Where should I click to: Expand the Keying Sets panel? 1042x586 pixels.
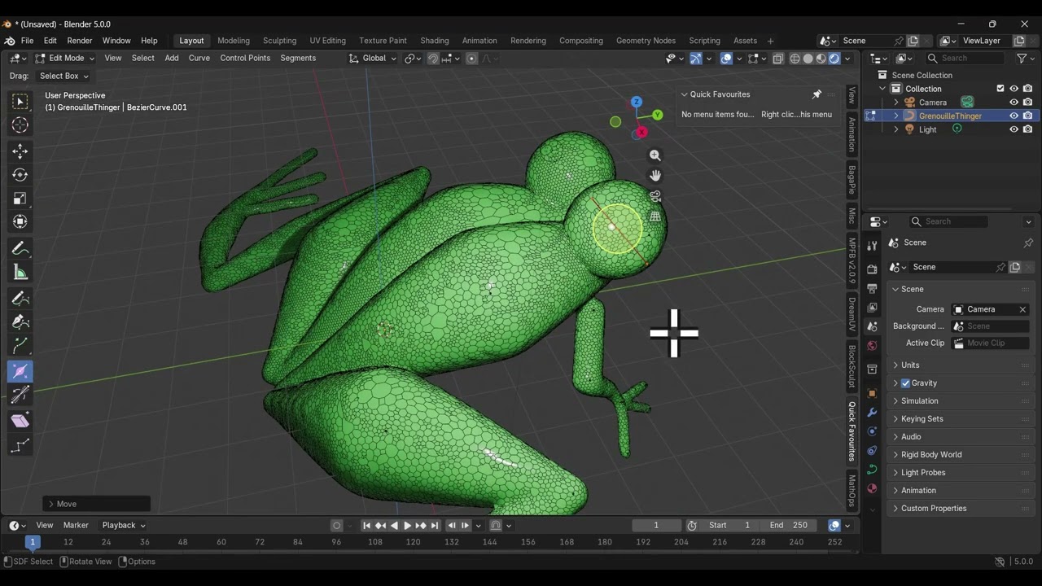[961, 419]
